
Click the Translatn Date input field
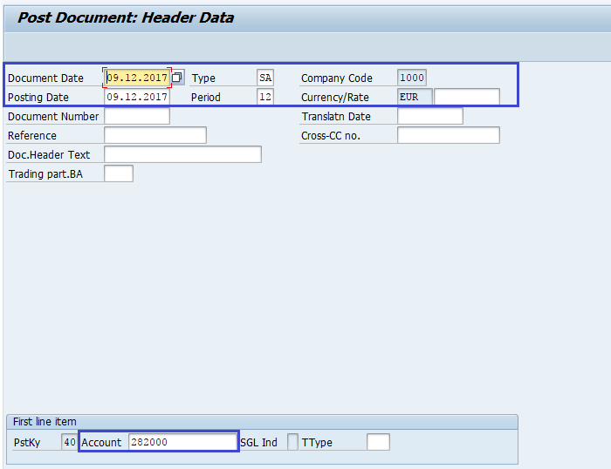click(429, 116)
